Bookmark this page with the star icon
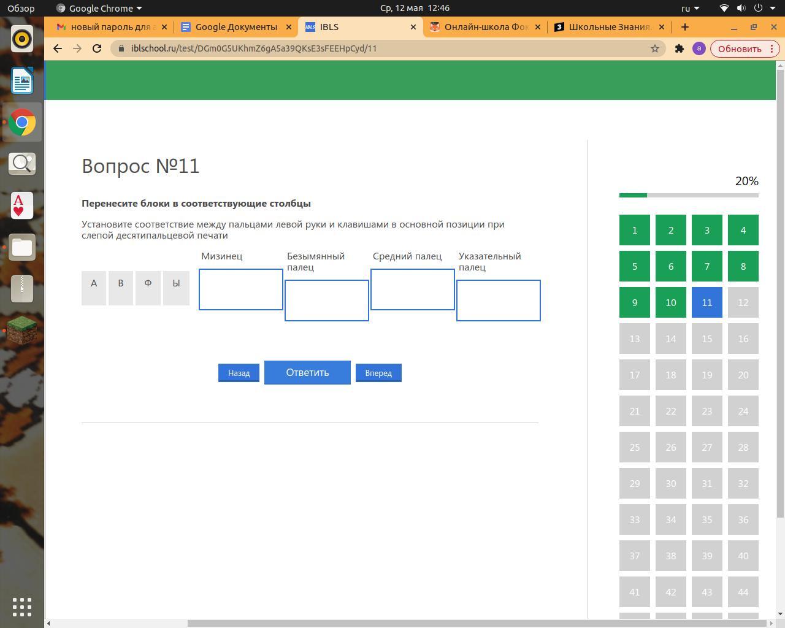This screenshot has height=628, width=785. pyautogui.click(x=655, y=48)
